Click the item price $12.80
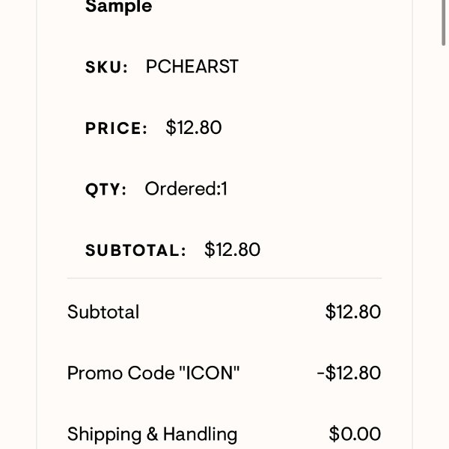The image size is (449, 449). click(194, 127)
